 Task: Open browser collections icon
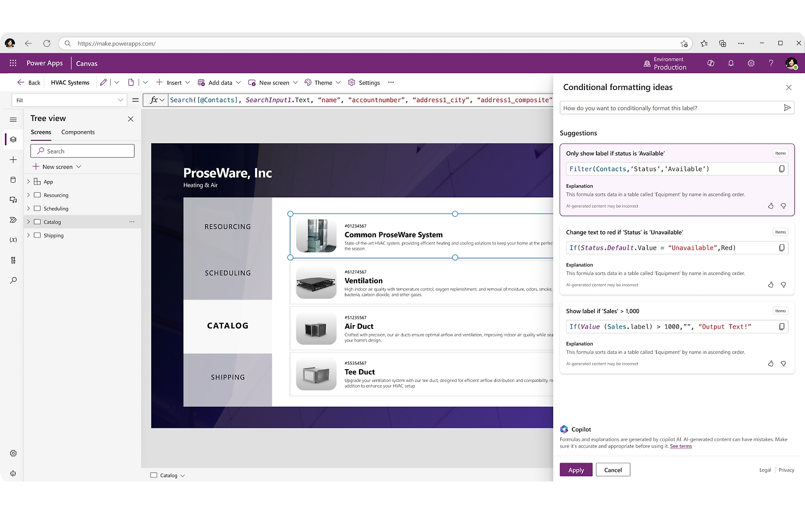pos(722,44)
